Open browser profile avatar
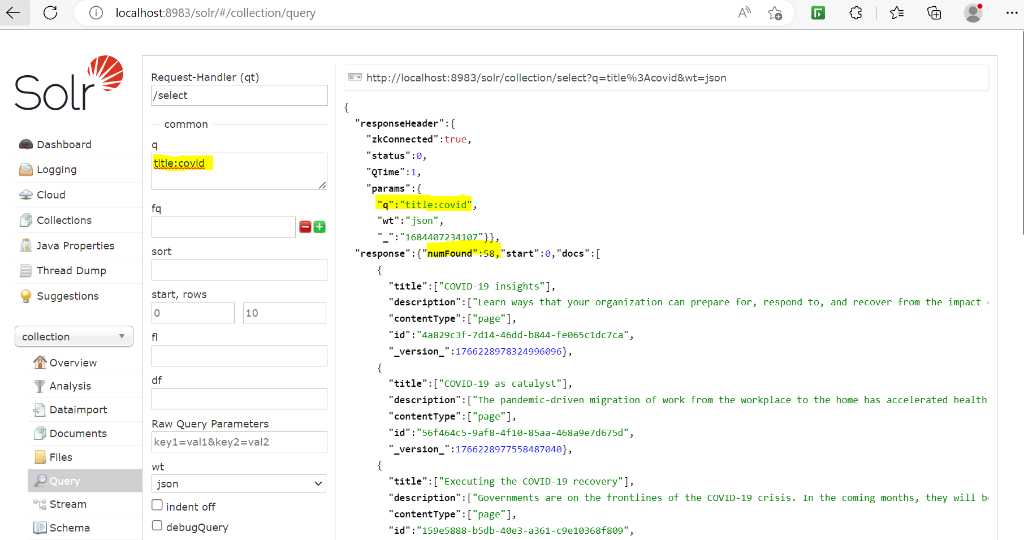Screen dimensions: 1024x540 coord(973,12)
